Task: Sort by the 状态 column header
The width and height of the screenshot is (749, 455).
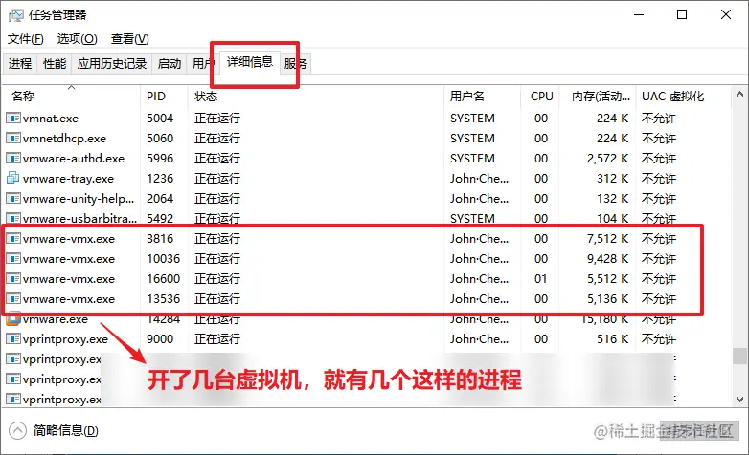Action: (316, 96)
